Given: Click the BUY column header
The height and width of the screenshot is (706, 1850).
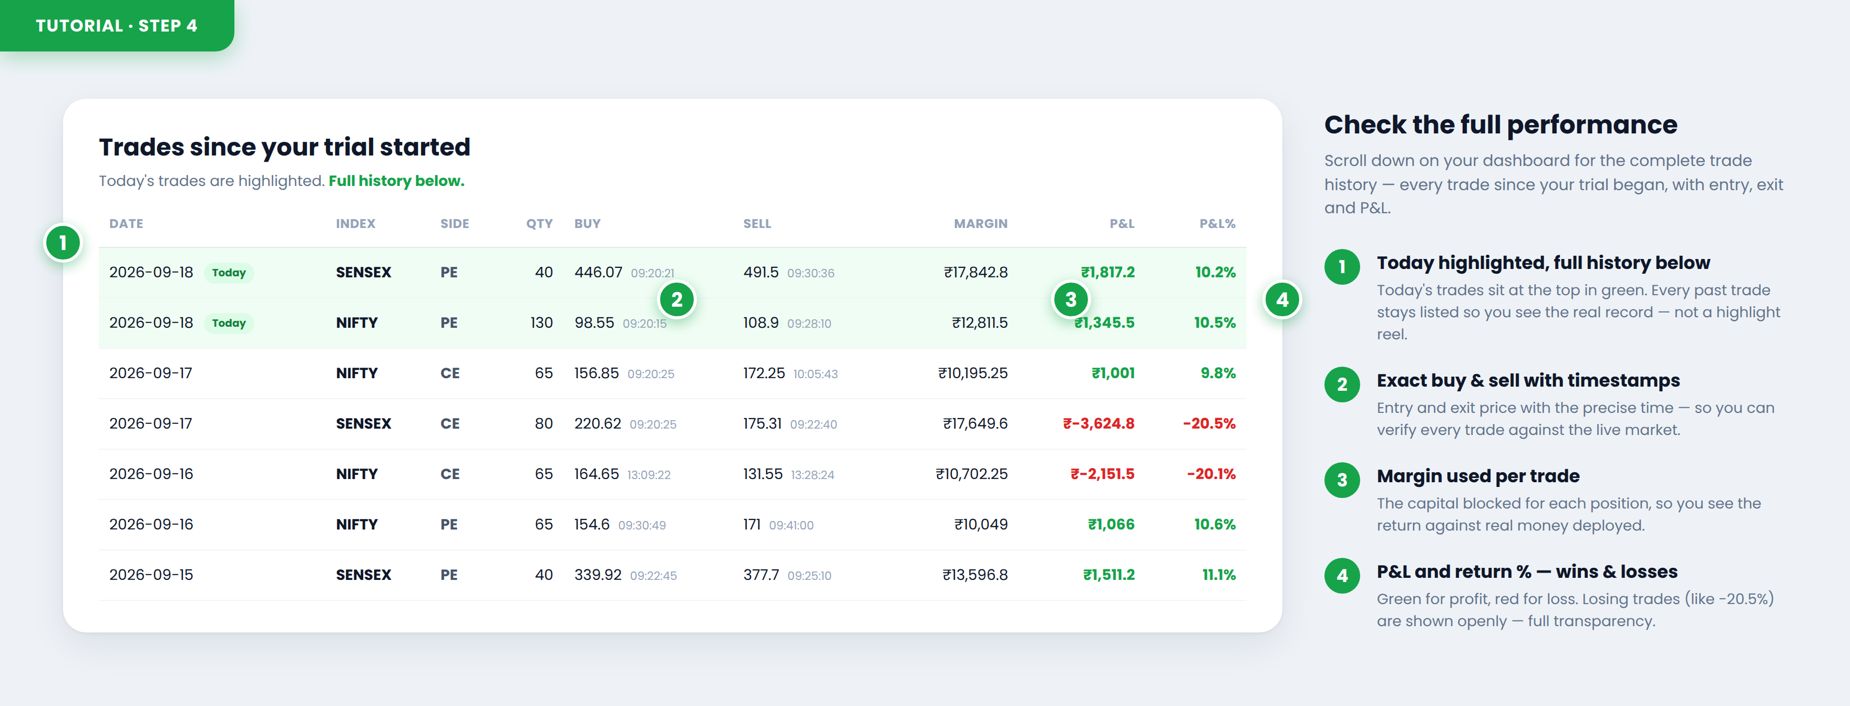Looking at the screenshot, I should click(588, 224).
